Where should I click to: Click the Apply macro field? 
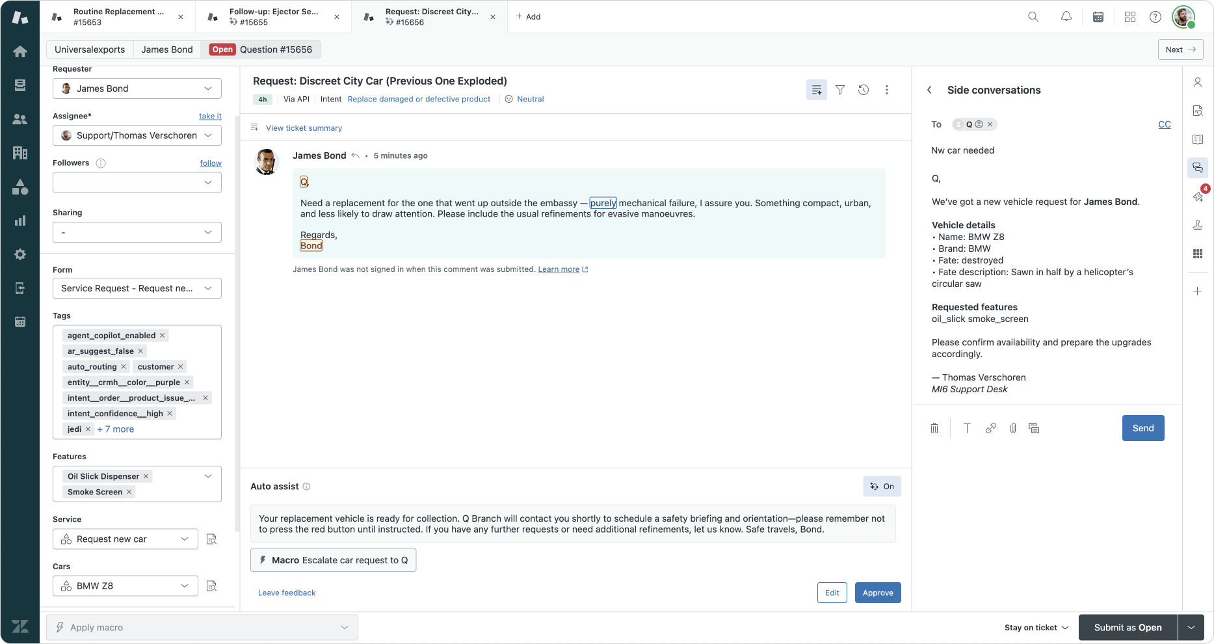tap(202, 628)
